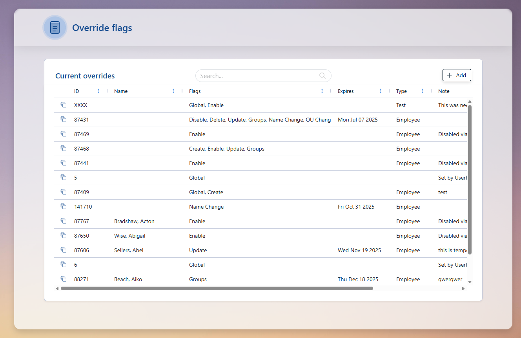Click the scroll right arrow below the table
Image resolution: width=521 pixels, height=338 pixels.
pyautogui.click(x=463, y=289)
